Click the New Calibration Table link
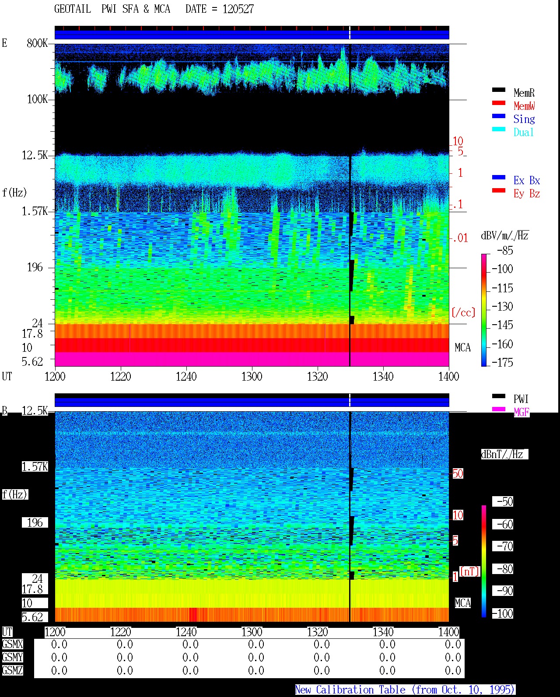 point(405,690)
